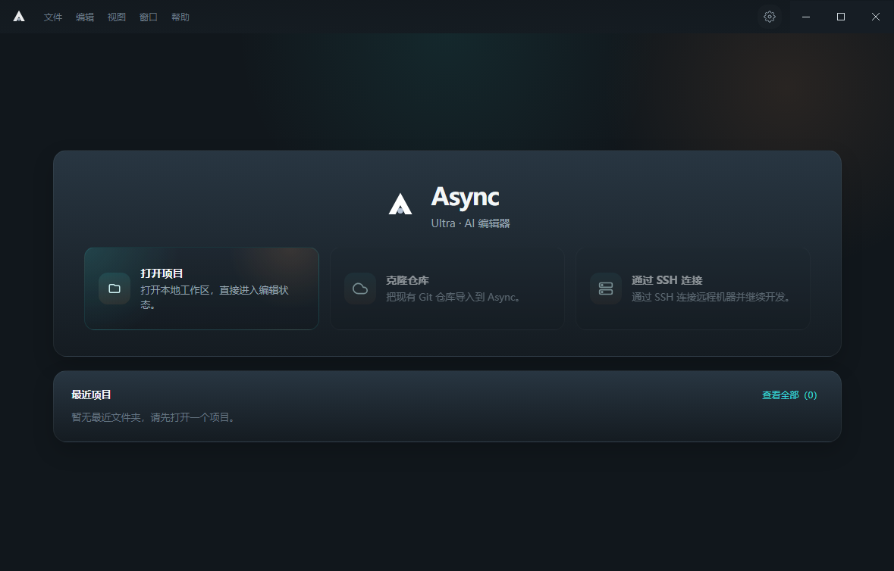Open the 视图 menu
894x571 pixels.
click(x=116, y=17)
